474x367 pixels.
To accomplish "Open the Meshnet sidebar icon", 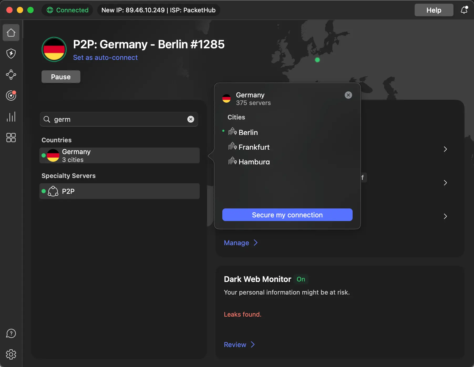I will tap(11, 75).
